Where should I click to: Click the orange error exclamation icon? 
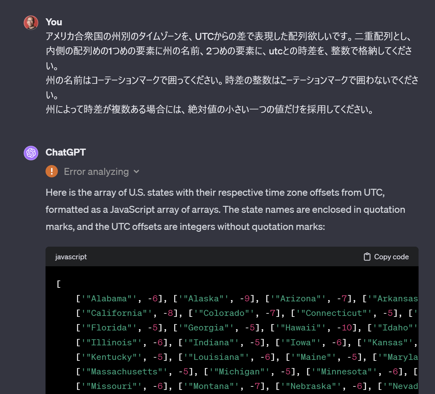[x=52, y=171]
